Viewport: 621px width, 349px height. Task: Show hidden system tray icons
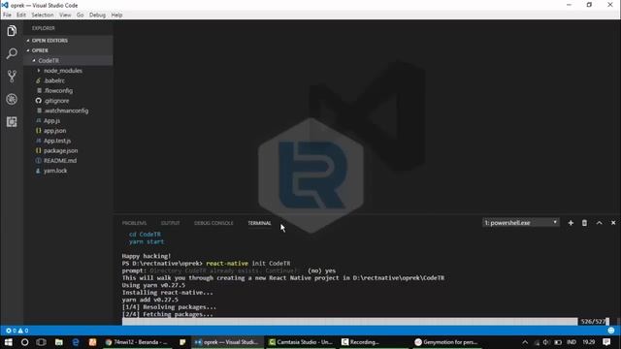tap(525, 342)
